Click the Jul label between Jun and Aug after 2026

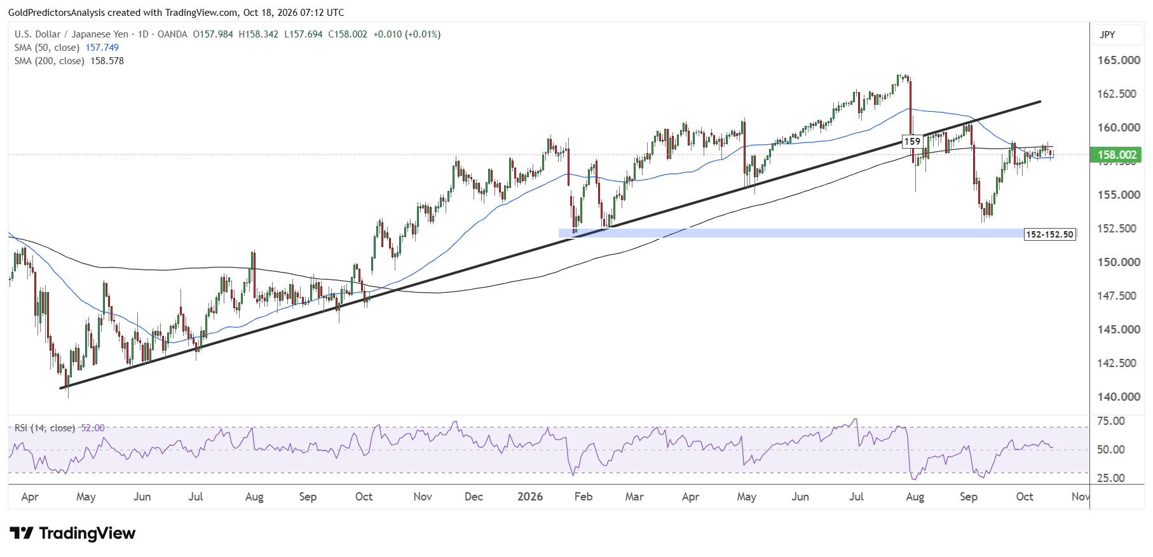point(856,497)
